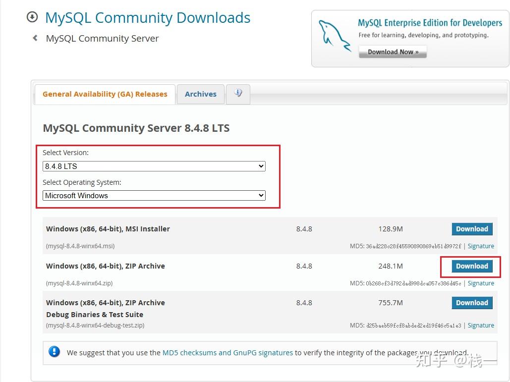Click the Select Version: label
The image size is (510, 382).
tap(65, 153)
